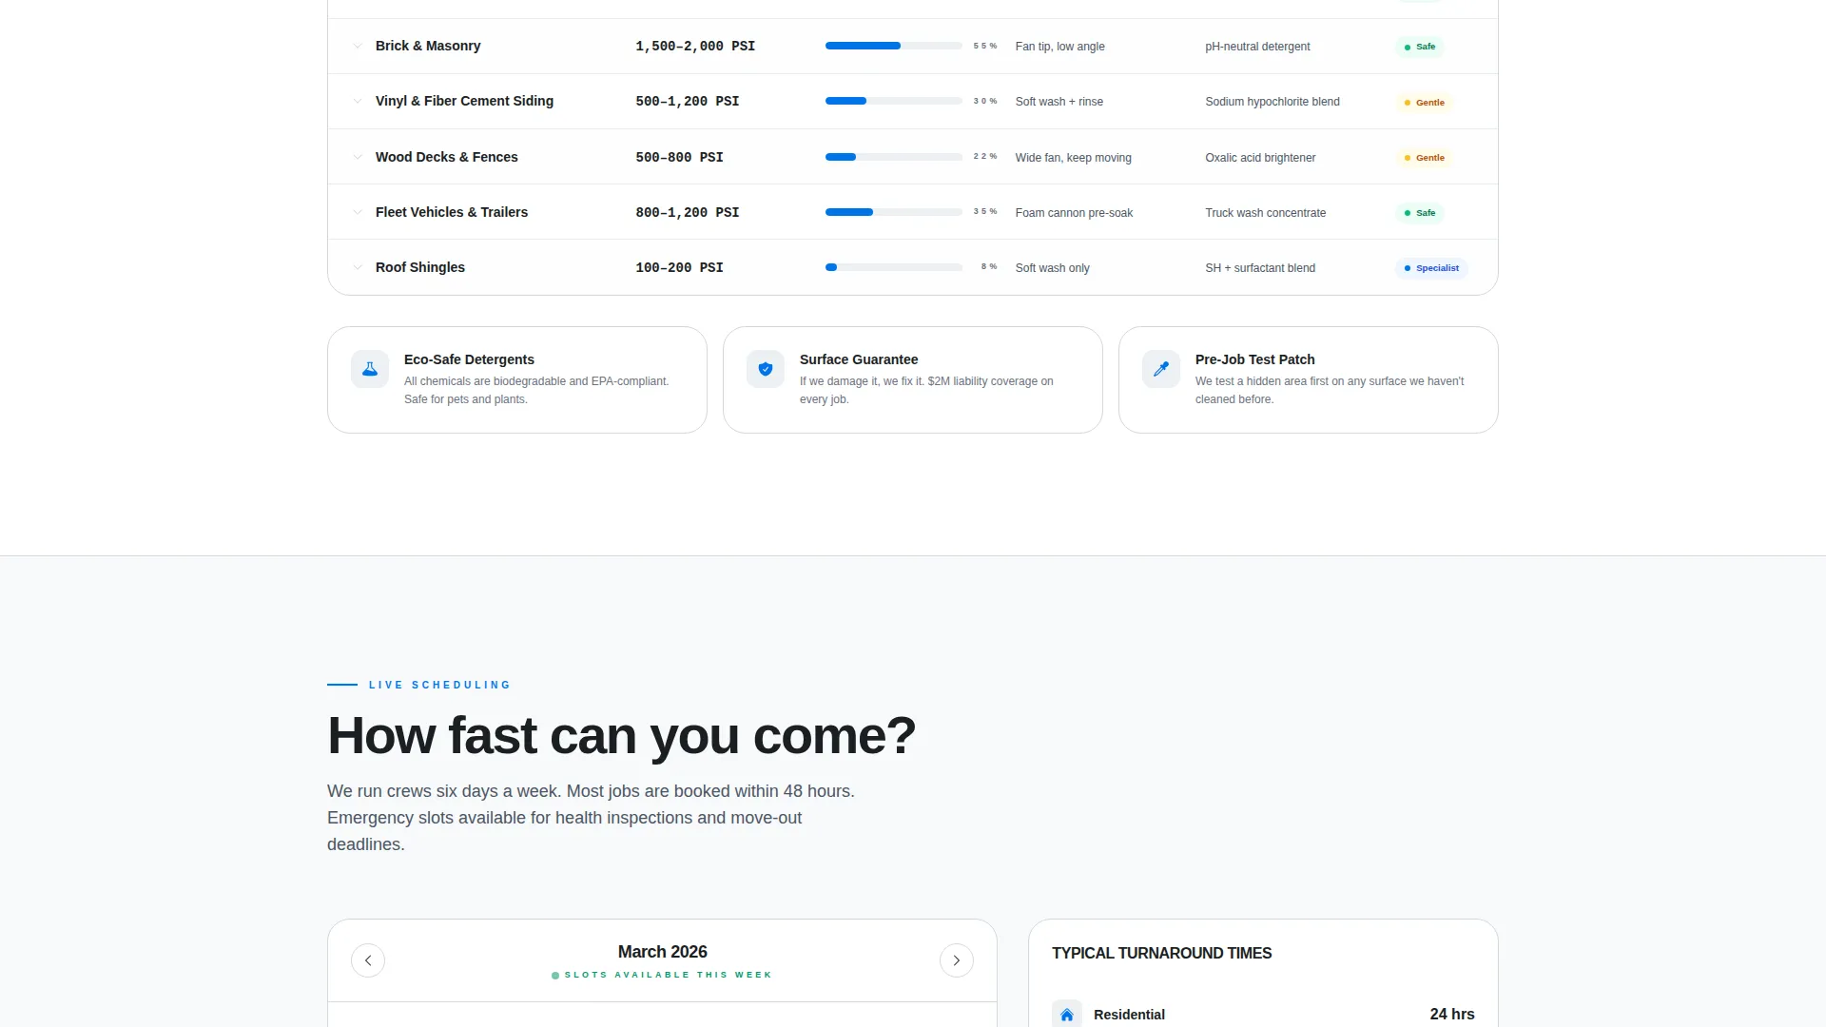The image size is (1826, 1027).
Task: Click the Gentle badge for Wood Decks
Action: pyautogui.click(x=1424, y=158)
